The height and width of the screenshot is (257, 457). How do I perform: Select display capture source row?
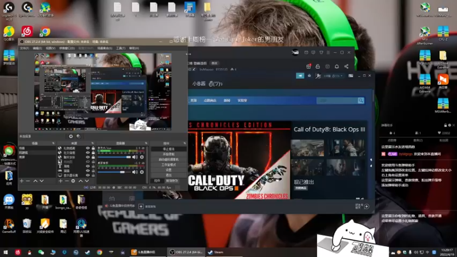click(x=76, y=175)
